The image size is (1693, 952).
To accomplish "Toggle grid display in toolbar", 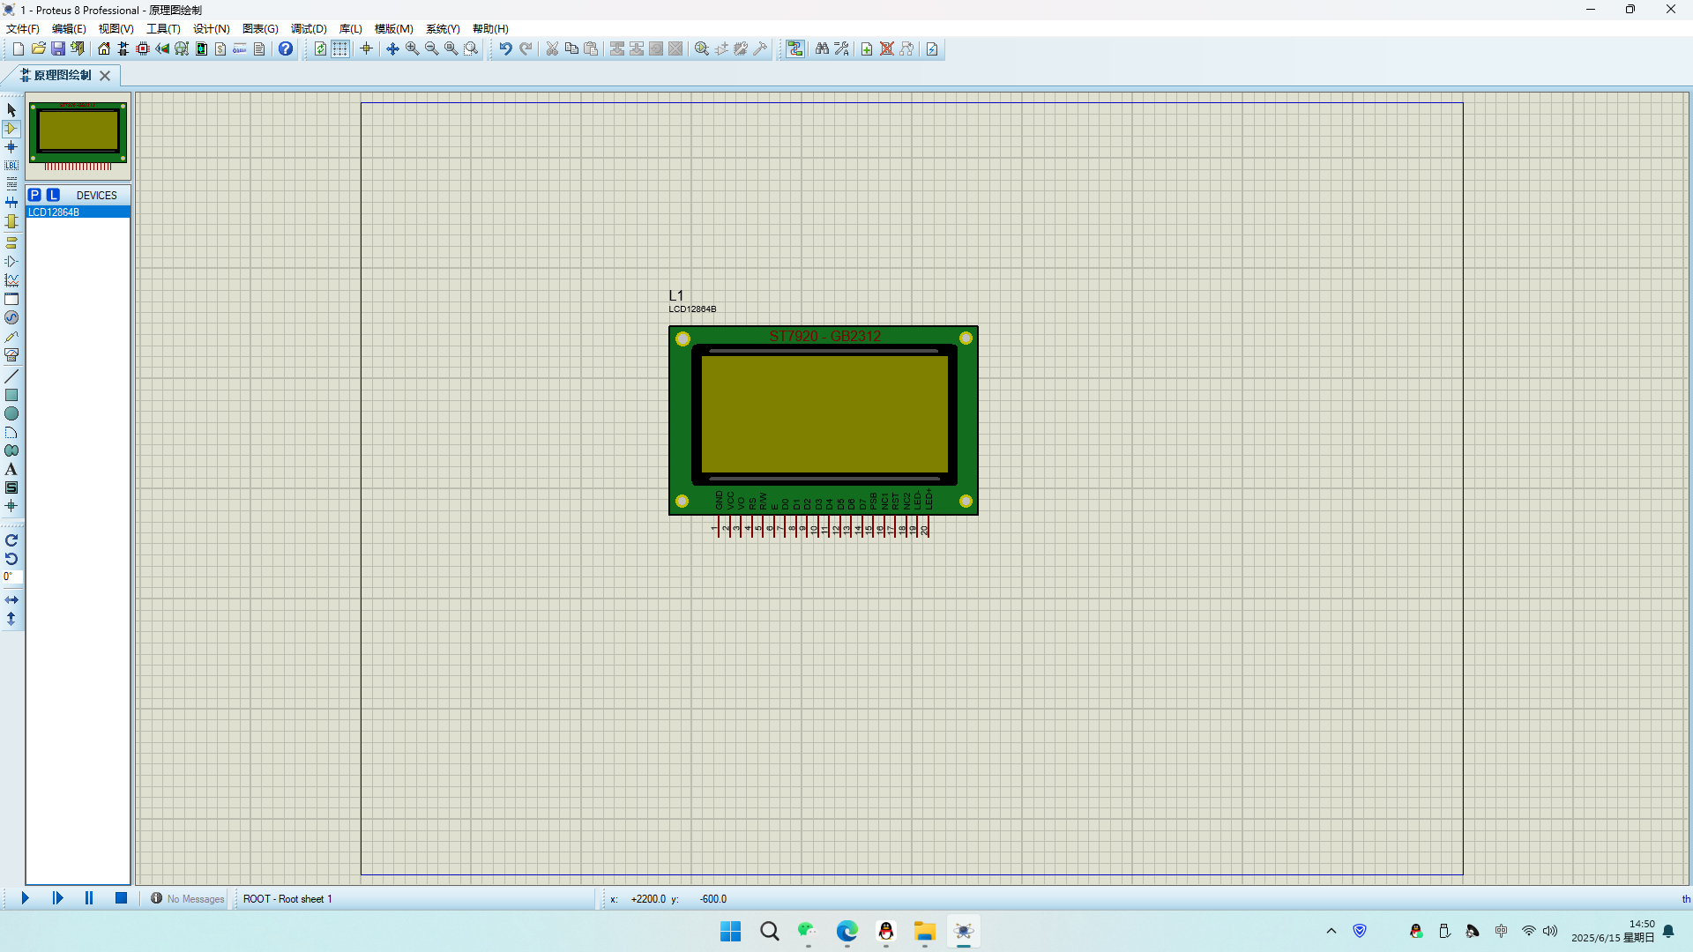I will coord(340,49).
